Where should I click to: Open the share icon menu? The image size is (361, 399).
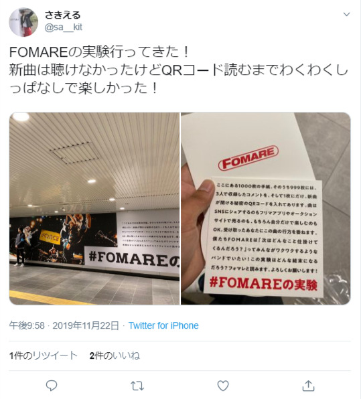308,386
